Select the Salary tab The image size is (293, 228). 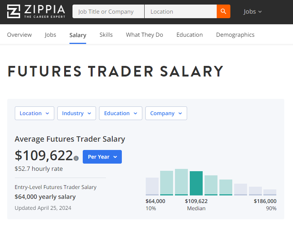(x=78, y=35)
